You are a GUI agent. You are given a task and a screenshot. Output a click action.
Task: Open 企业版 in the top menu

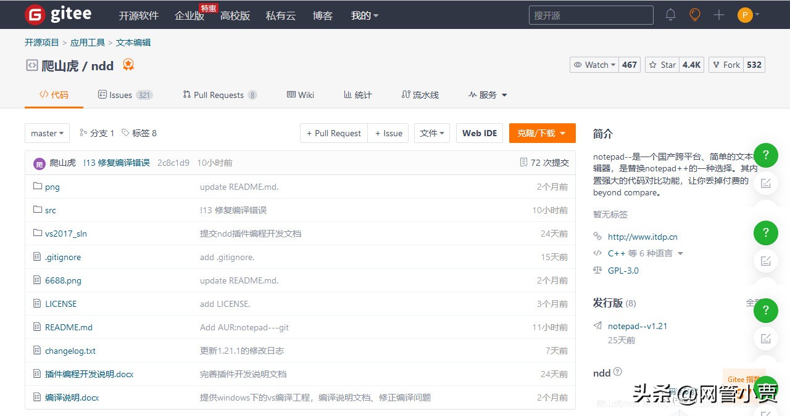coord(189,15)
